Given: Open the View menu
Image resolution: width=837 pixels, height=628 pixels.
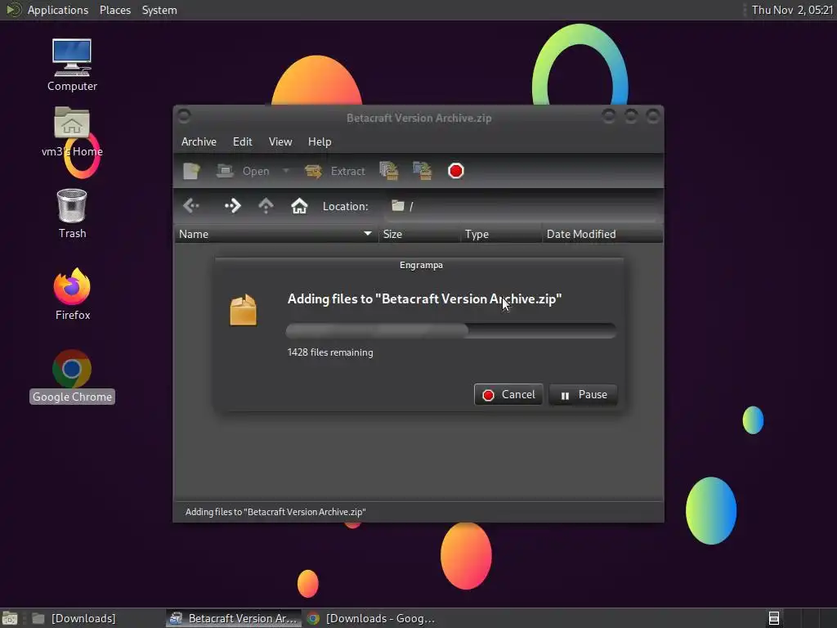Looking at the screenshot, I should coord(280,141).
